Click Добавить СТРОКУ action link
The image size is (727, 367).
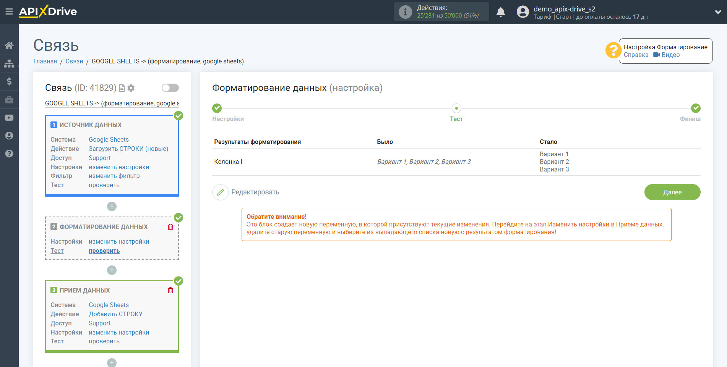pyautogui.click(x=116, y=314)
